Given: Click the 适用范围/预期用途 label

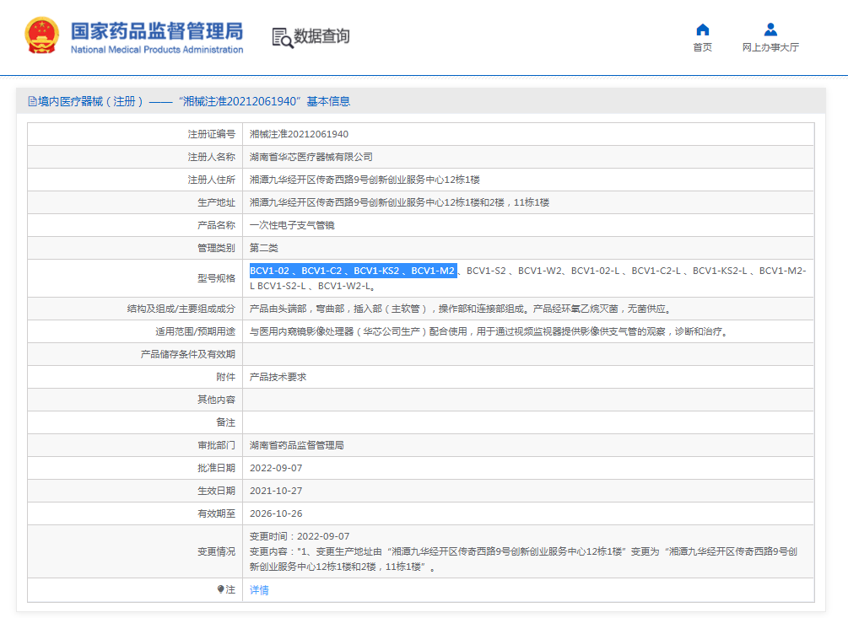Looking at the screenshot, I should pyautogui.click(x=195, y=331).
